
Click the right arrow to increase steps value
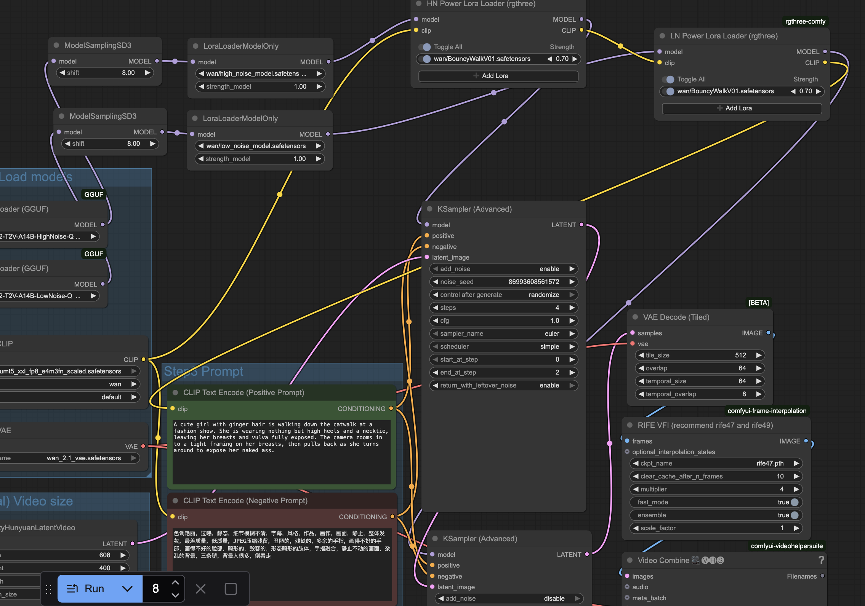point(572,308)
